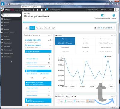Select the Посещений tile in Пульт

(x=65, y=49)
